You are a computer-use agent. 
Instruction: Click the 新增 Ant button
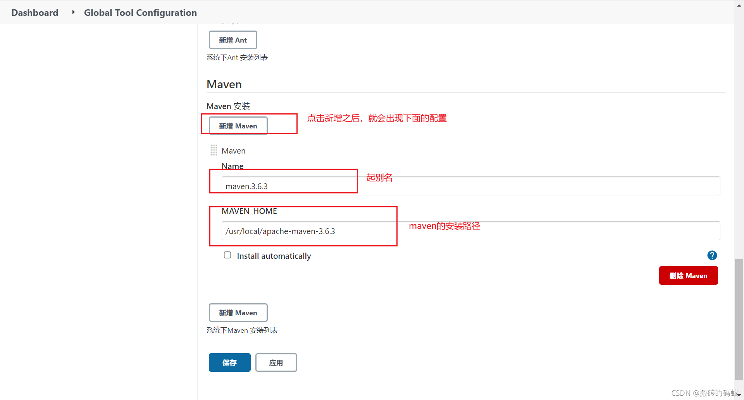(233, 40)
